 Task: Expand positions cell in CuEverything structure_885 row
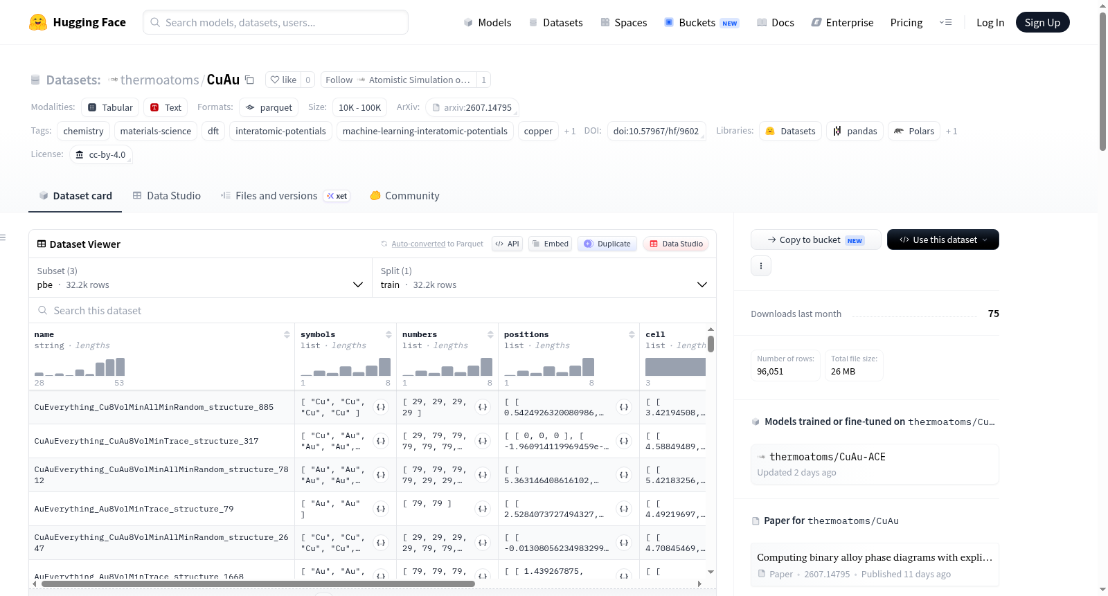624,407
